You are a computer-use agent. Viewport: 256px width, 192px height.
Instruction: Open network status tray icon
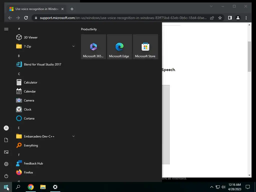[218, 187]
